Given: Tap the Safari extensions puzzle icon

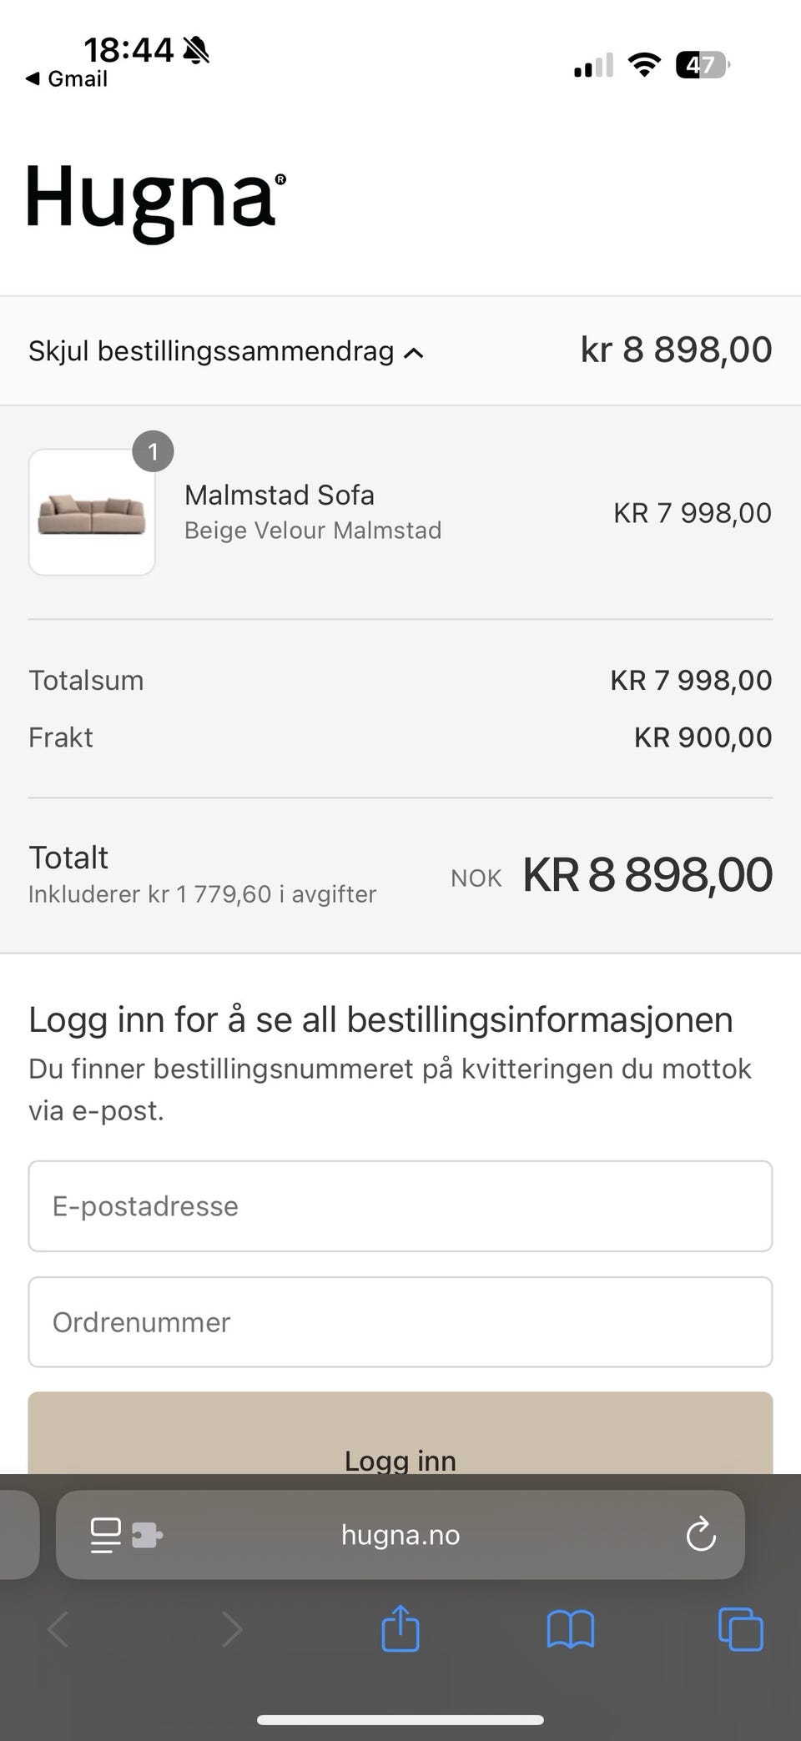Looking at the screenshot, I should [x=147, y=1536].
